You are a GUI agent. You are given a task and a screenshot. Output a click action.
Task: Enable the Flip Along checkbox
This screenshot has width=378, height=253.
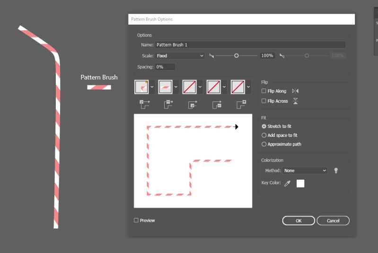pos(264,91)
